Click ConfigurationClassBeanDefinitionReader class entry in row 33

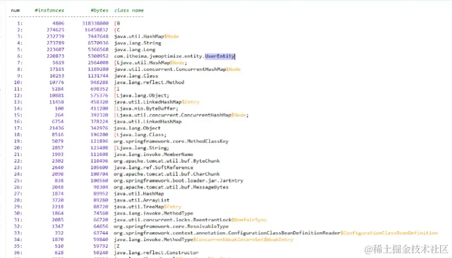[276, 233]
